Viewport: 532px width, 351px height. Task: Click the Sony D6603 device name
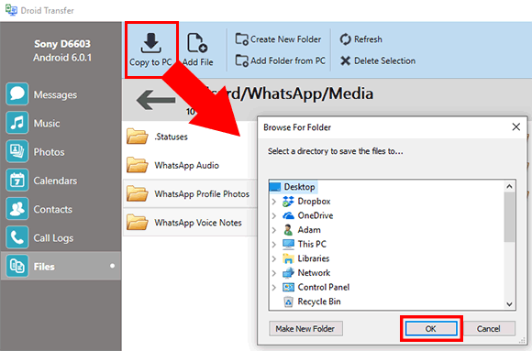coord(62,44)
